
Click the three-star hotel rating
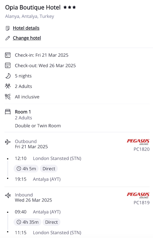69,7
